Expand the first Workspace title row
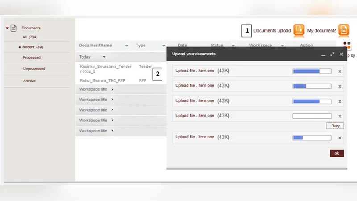357x201 pixels. coord(112,89)
